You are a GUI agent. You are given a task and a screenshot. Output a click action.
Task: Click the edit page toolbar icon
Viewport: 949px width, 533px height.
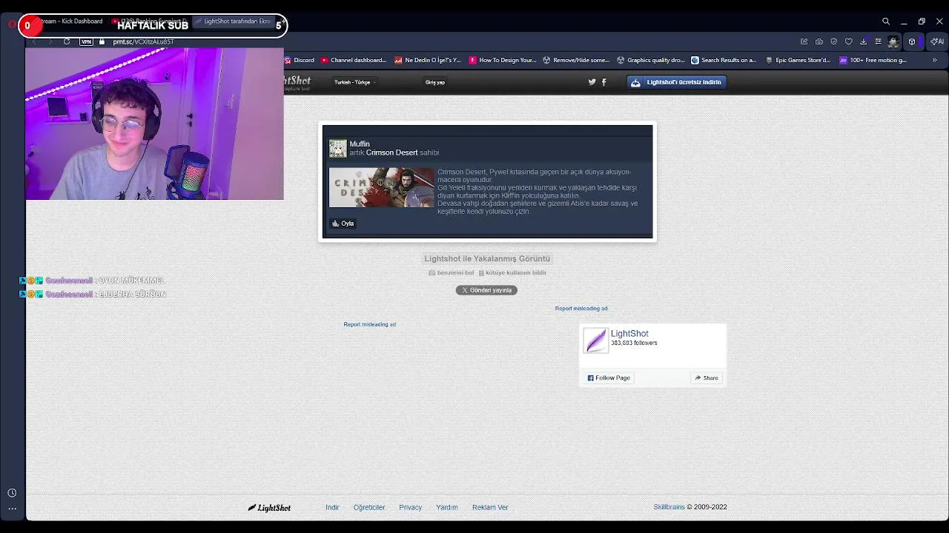[804, 41]
